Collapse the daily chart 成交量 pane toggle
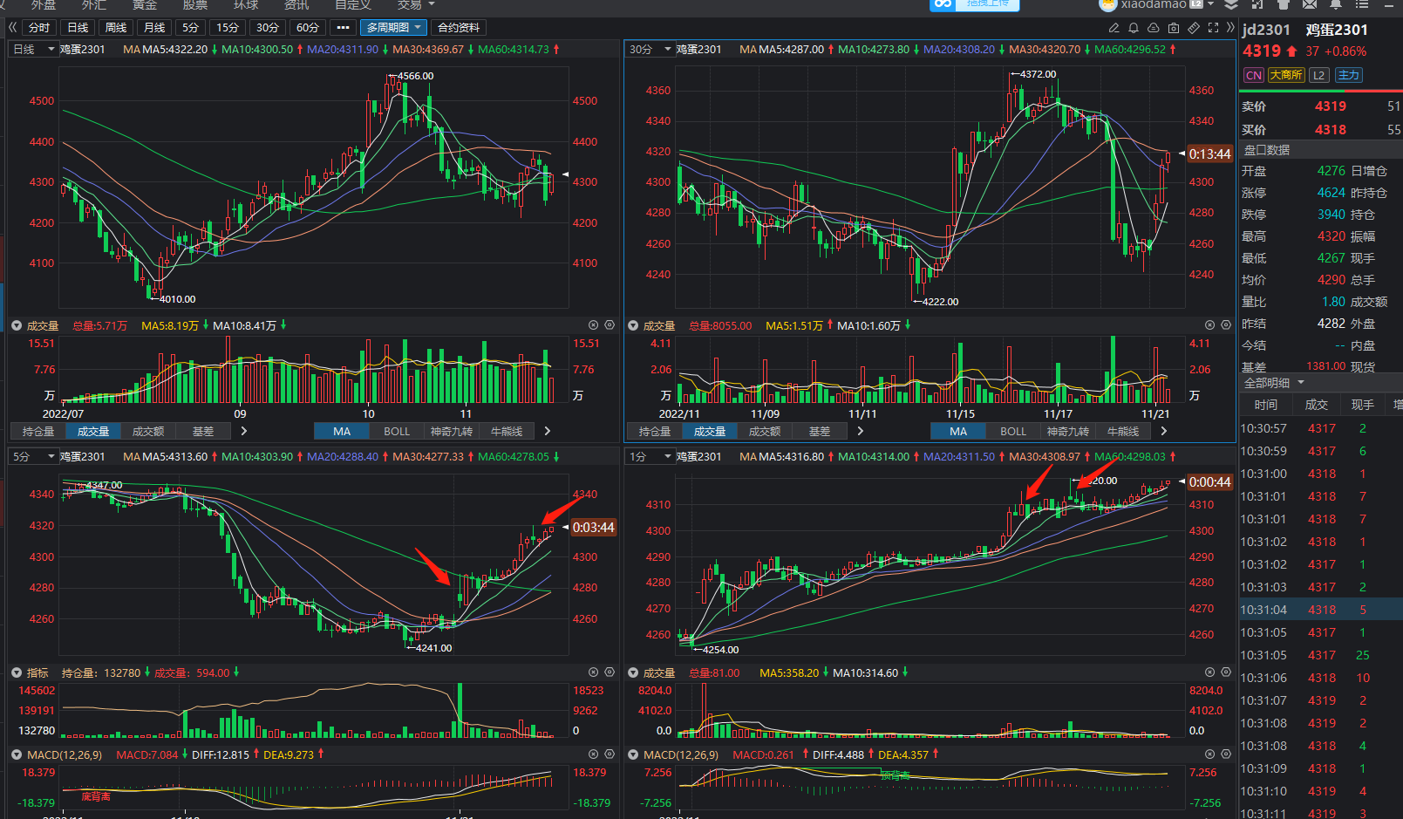The image size is (1403, 819). [17, 325]
